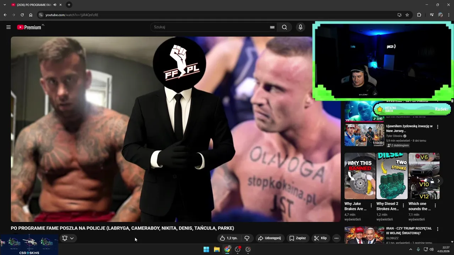Open volume control in system tray
This screenshot has height=255, width=454.
(x=432, y=249)
